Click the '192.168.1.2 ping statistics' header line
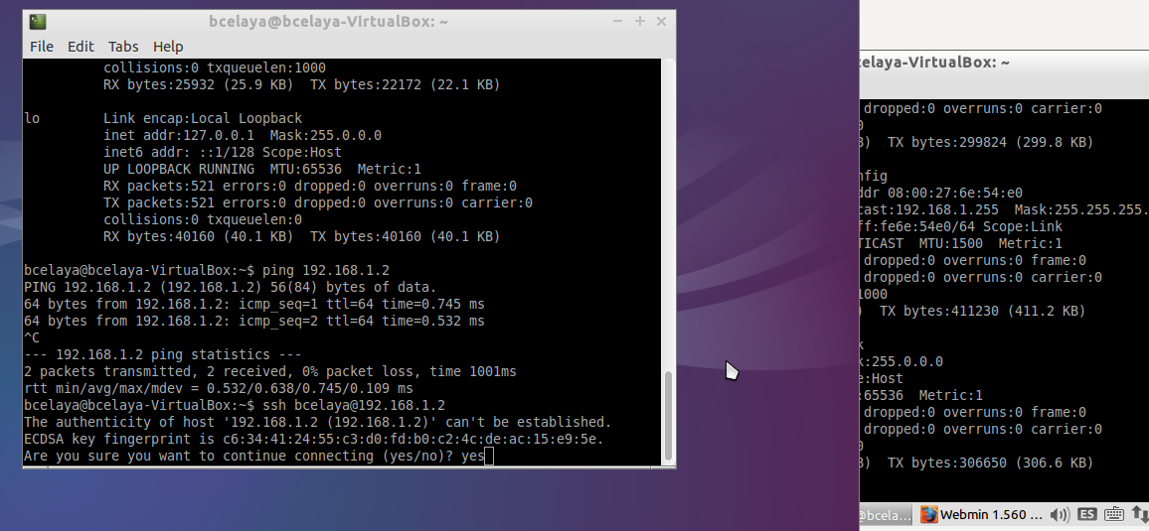Image resolution: width=1149 pixels, height=531 pixels. click(x=163, y=354)
